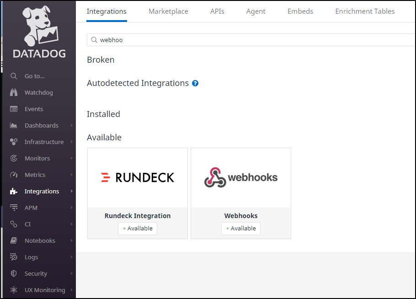This screenshot has width=416, height=299.
Task: Click the Metrics gauge icon
Action: point(14,175)
